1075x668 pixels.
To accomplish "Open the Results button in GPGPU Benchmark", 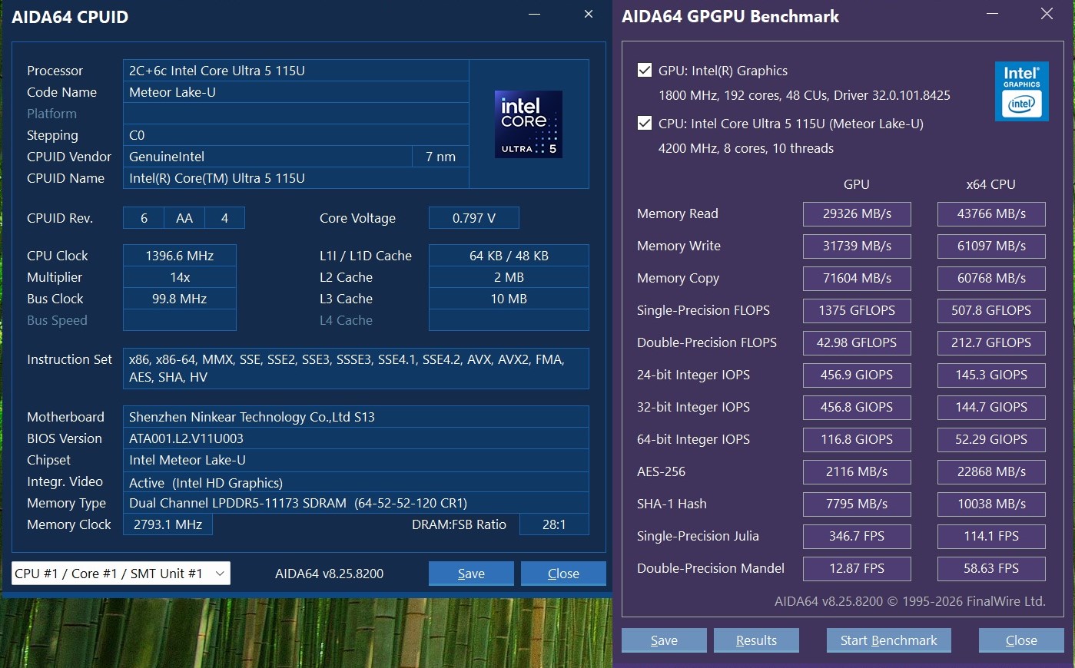I will [756, 640].
